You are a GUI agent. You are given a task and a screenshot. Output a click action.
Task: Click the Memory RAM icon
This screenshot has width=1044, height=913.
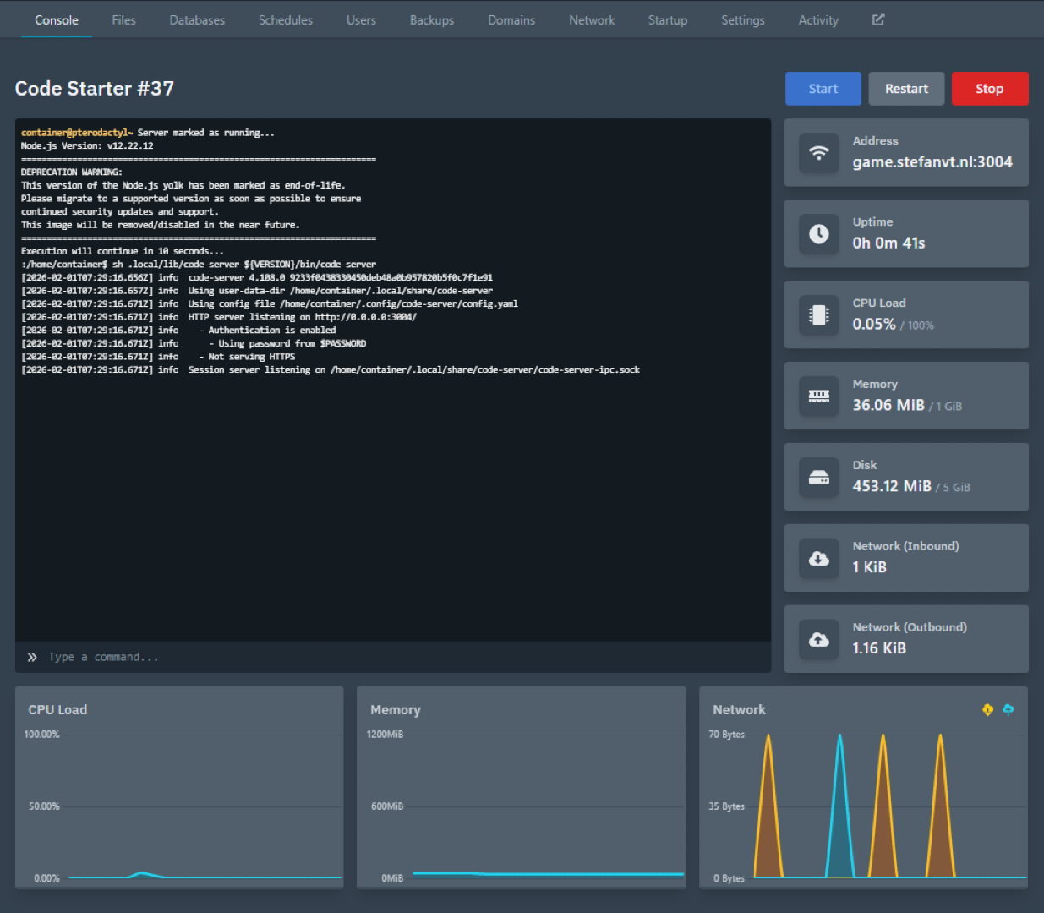pyautogui.click(x=818, y=396)
